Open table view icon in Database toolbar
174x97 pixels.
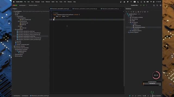(138, 12)
